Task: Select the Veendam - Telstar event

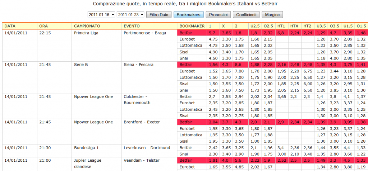Action: pos(141,160)
